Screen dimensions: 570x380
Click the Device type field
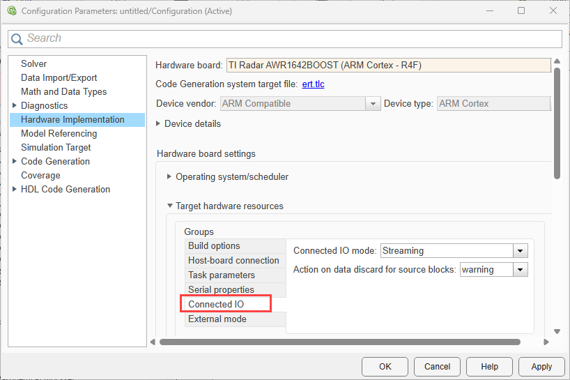tap(493, 104)
